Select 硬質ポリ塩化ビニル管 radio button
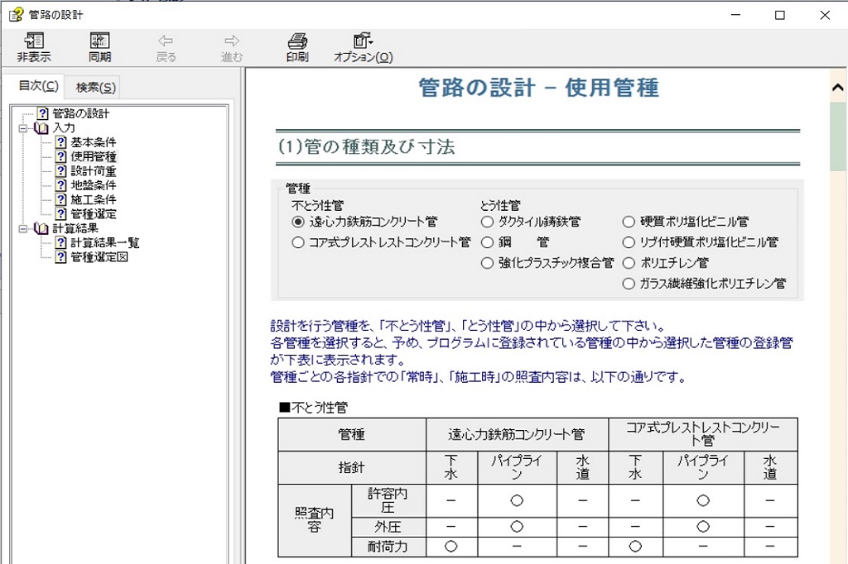Image resolution: width=848 pixels, height=564 pixels. tap(629, 222)
